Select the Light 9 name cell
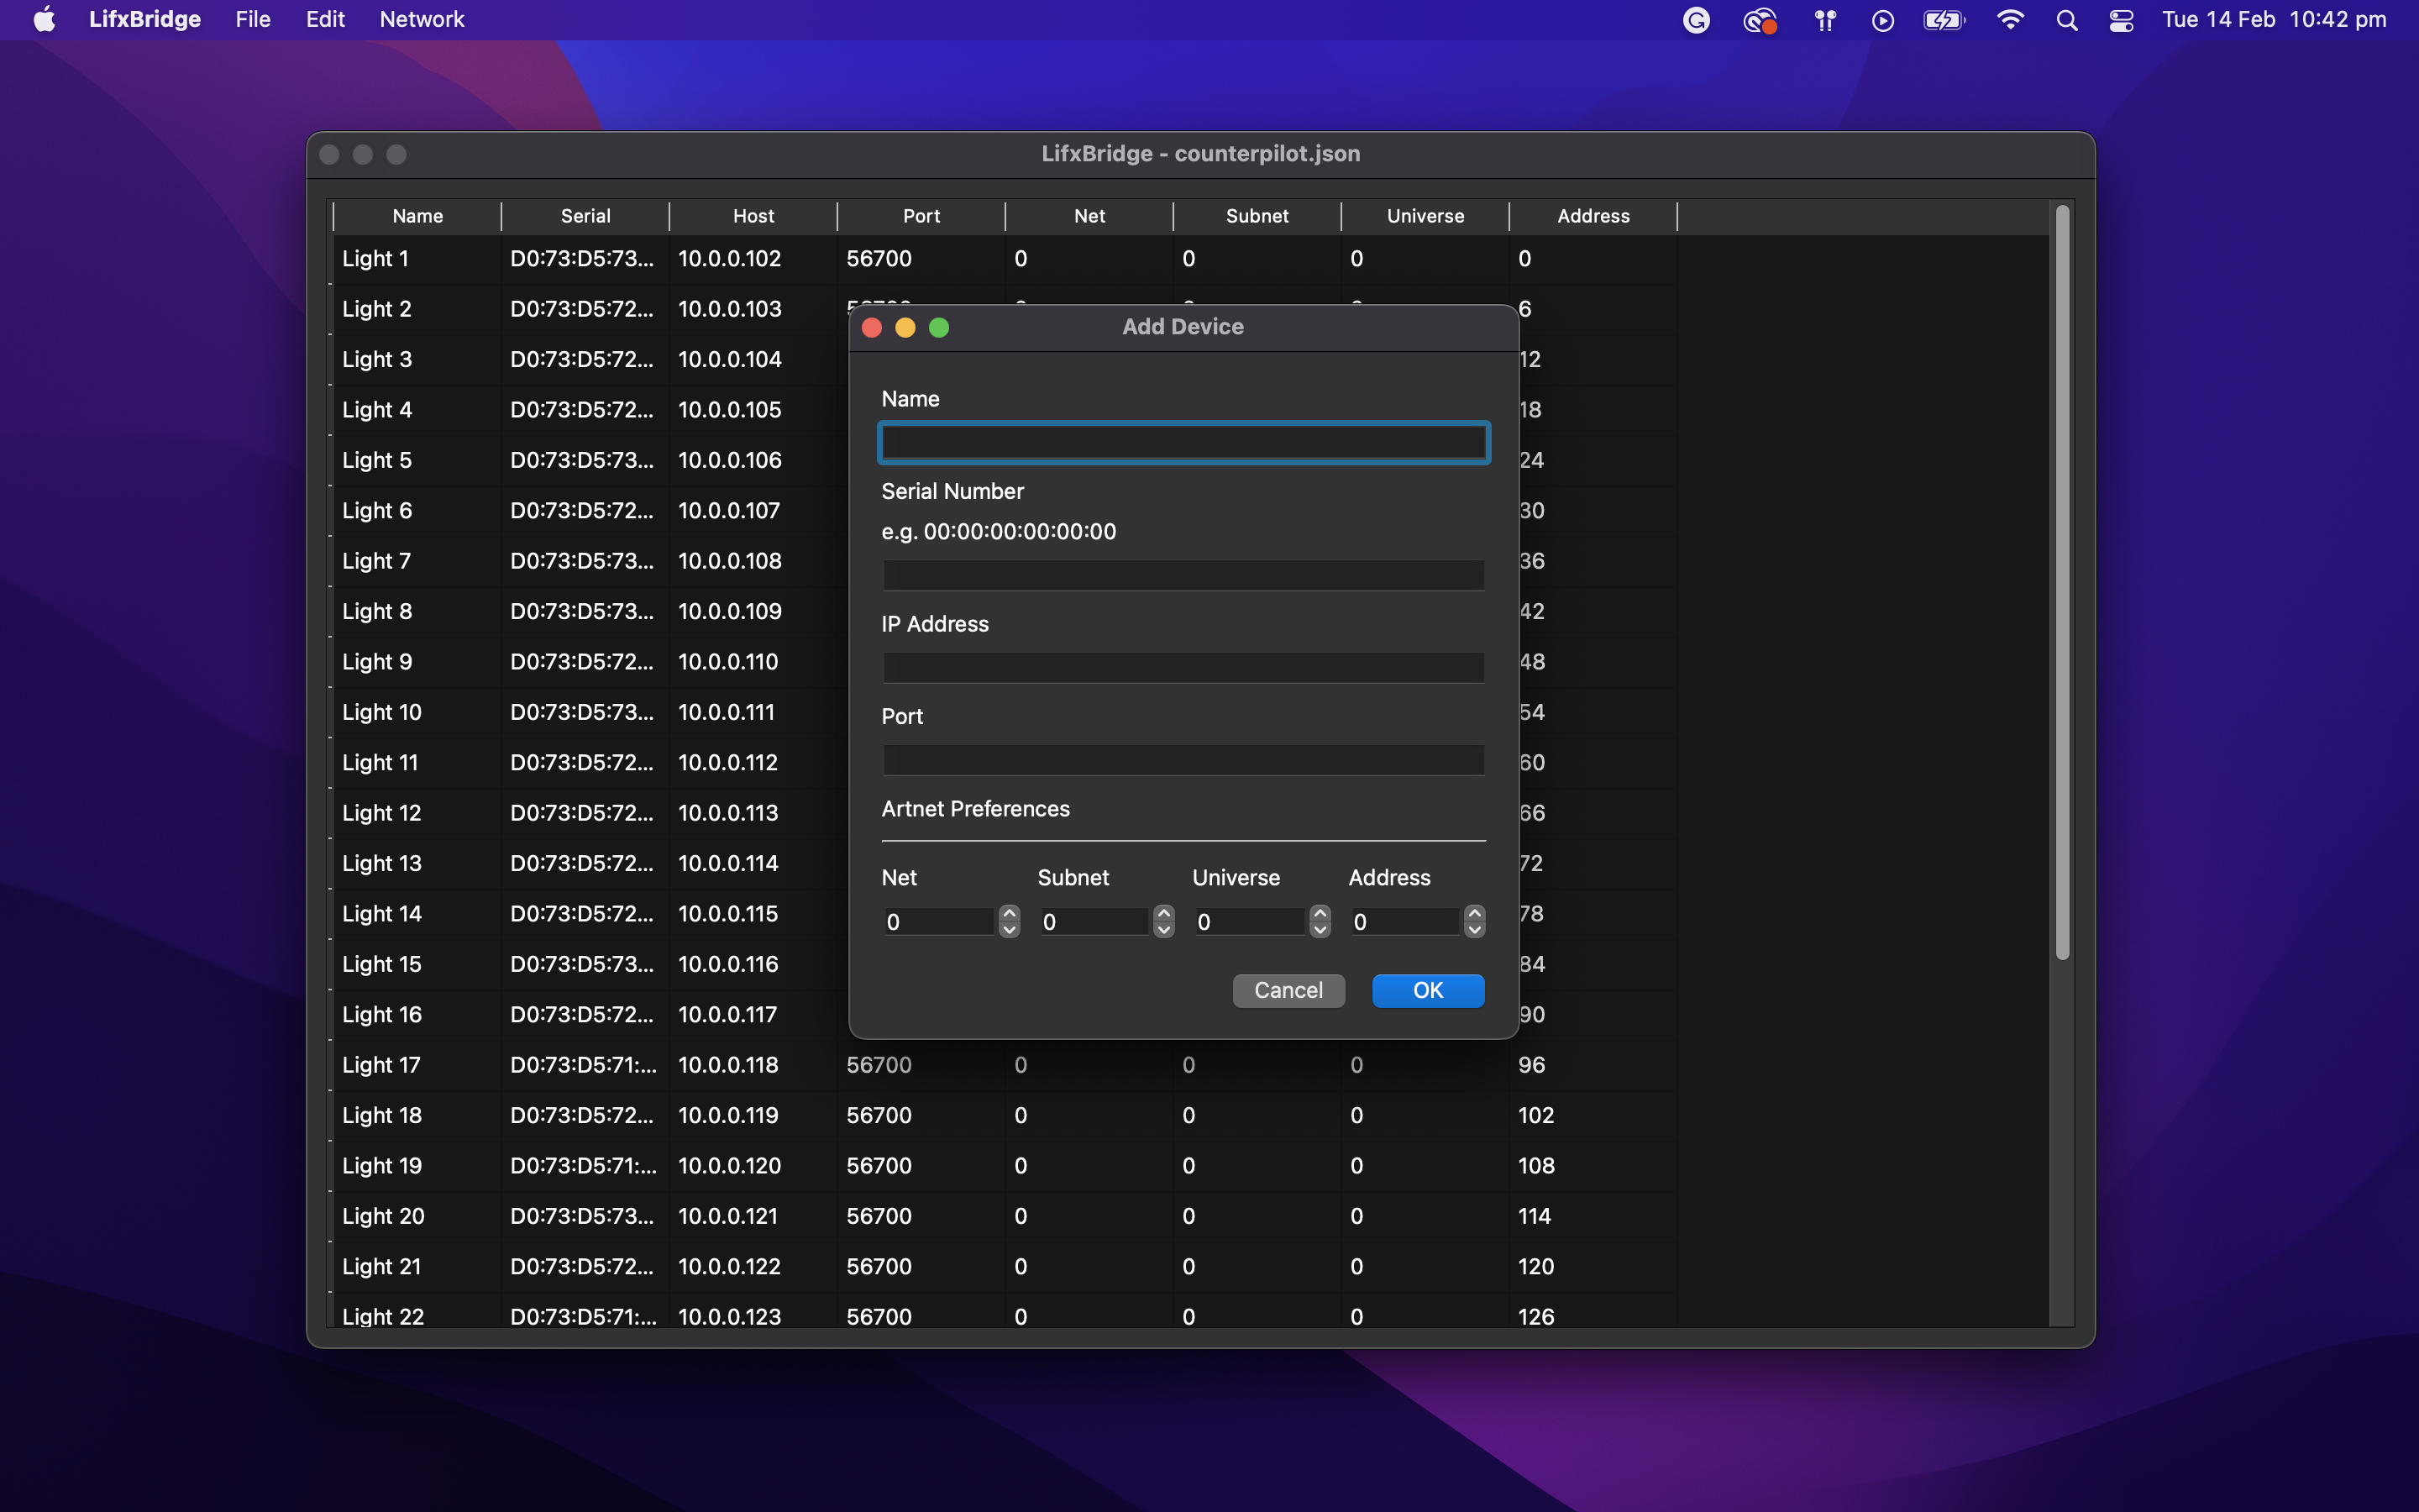This screenshot has width=2419, height=1512. (x=417, y=662)
